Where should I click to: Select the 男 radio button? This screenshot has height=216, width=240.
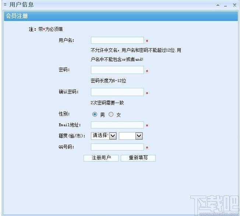(x=95, y=114)
